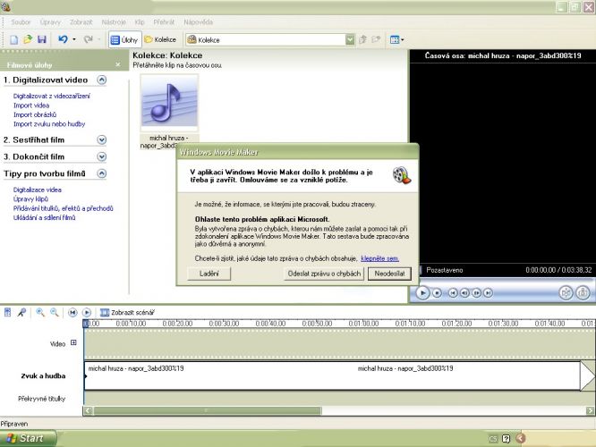Click the up one level folder icon
Viewport: 596px width, 447px height.
click(363, 39)
